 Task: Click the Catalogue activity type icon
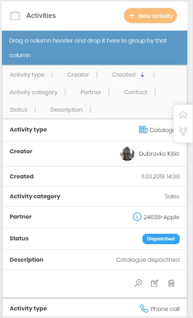[x=143, y=130]
